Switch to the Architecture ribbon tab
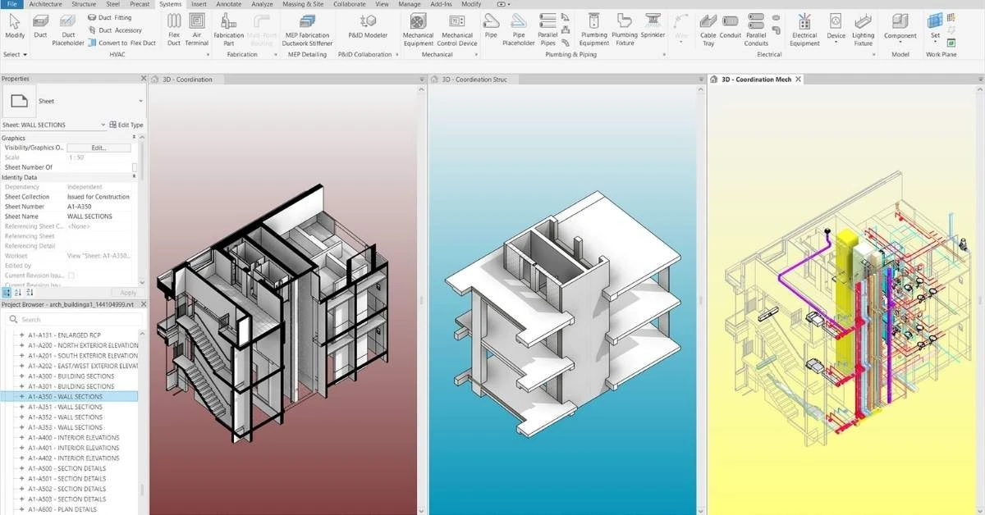This screenshot has width=985, height=515. tap(45, 4)
